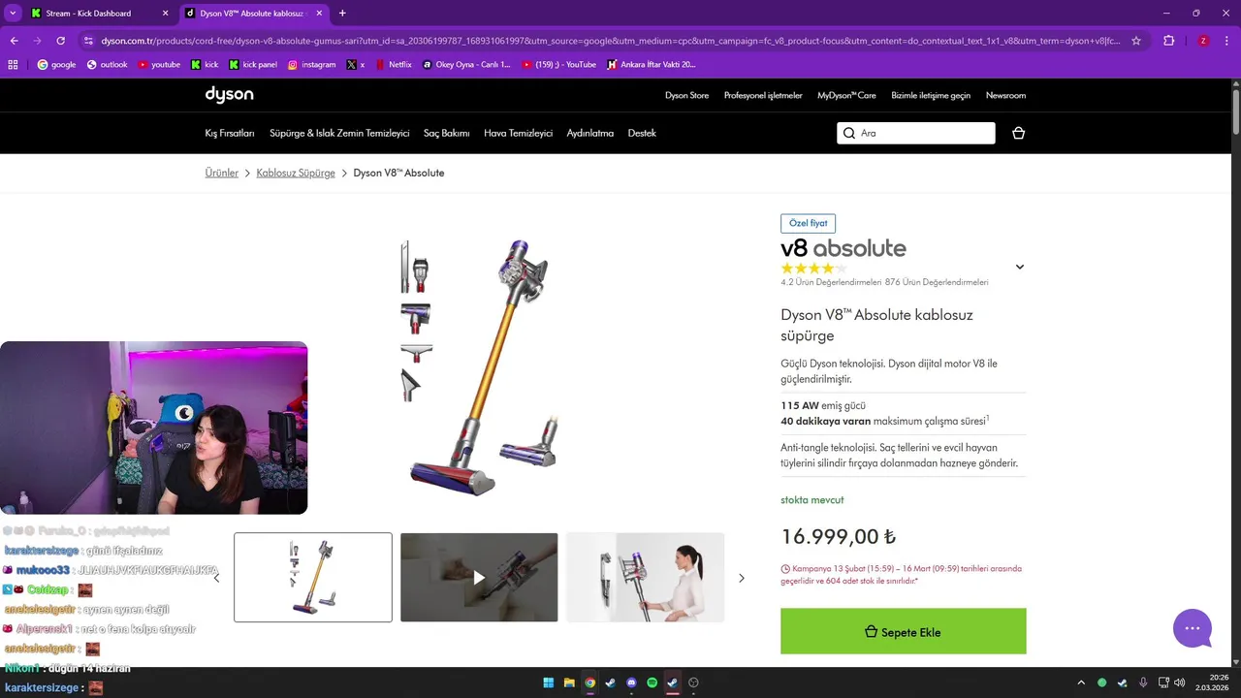Show previous gallery thumbnails arrow
Screen dimensions: 1241x698
tap(216, 578)
